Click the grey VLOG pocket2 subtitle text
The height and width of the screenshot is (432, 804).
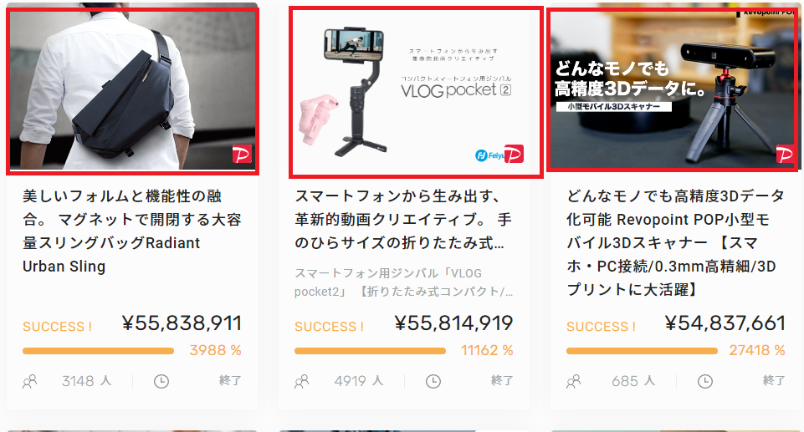tap(403, 282)
